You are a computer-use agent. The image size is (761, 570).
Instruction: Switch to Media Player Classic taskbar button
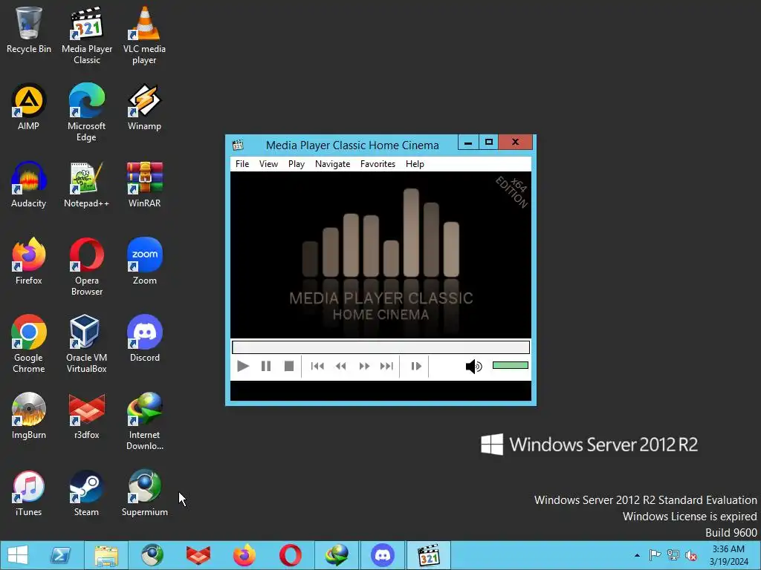pyautogui.click(x=429, y=555)
